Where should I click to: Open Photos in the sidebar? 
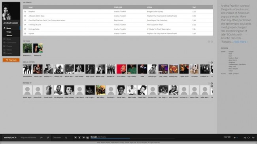point(9,46)
